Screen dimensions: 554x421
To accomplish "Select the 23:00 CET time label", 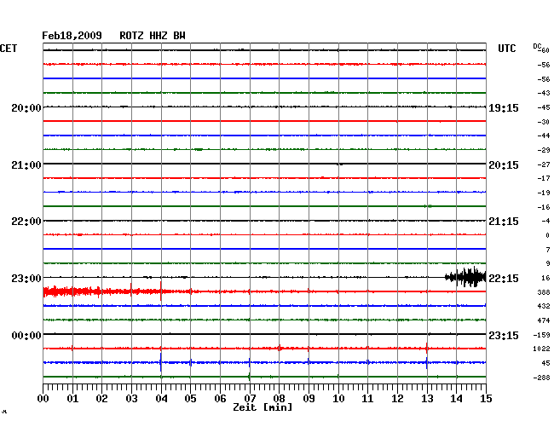I will 26,279.
